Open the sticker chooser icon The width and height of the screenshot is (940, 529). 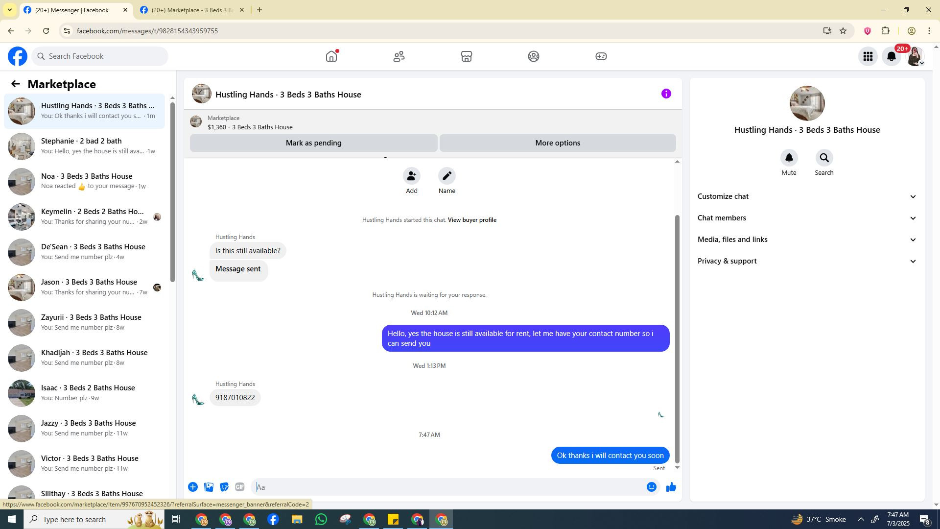[x=224, y=487]
